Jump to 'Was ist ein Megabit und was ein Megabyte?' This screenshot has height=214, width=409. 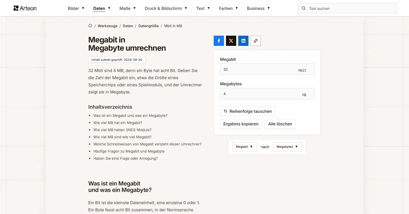tap(130, 115)
